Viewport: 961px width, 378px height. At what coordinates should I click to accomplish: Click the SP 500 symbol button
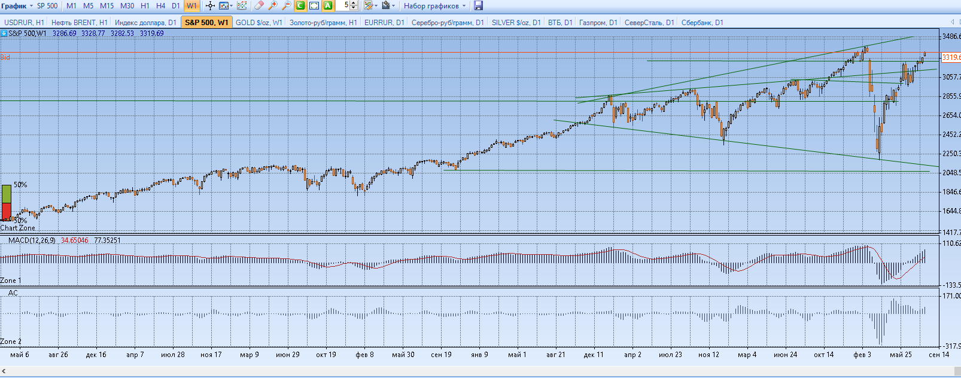(47, 6)
